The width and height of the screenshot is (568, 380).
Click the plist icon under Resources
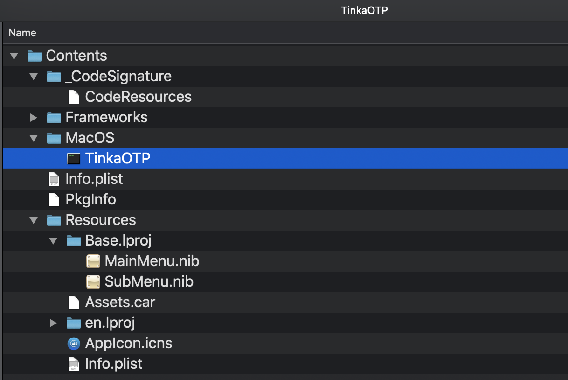[74, 364]
